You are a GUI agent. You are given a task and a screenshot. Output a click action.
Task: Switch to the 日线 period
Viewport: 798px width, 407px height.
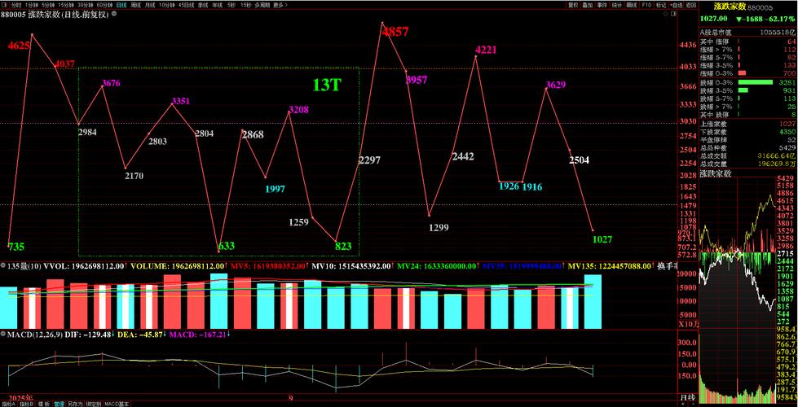point(121,4)
